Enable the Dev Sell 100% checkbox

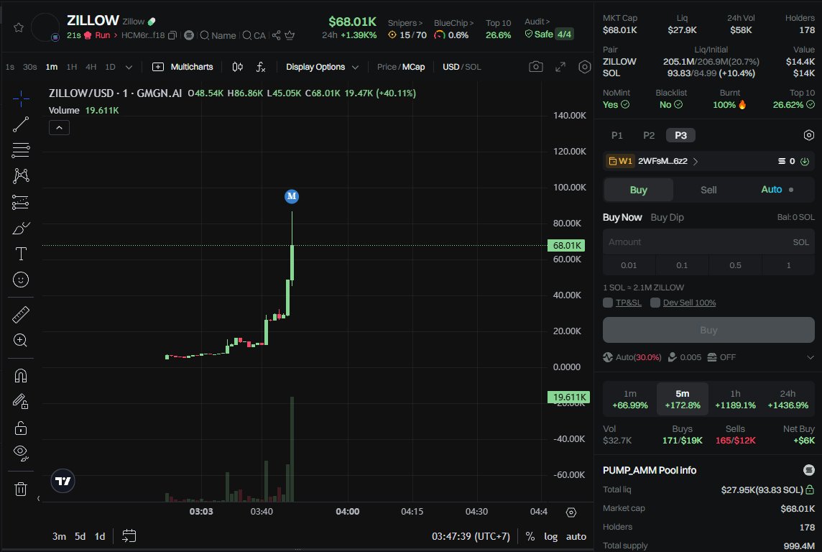pos(655,303)
